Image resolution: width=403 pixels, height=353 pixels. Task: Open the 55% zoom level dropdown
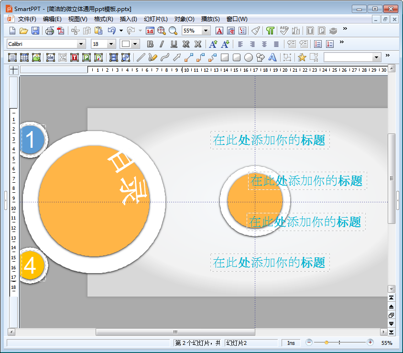(x=206, y=31)
